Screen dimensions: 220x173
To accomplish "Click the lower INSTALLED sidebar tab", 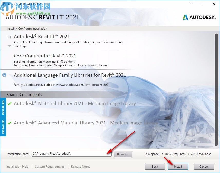I will [x=3, y=126].
